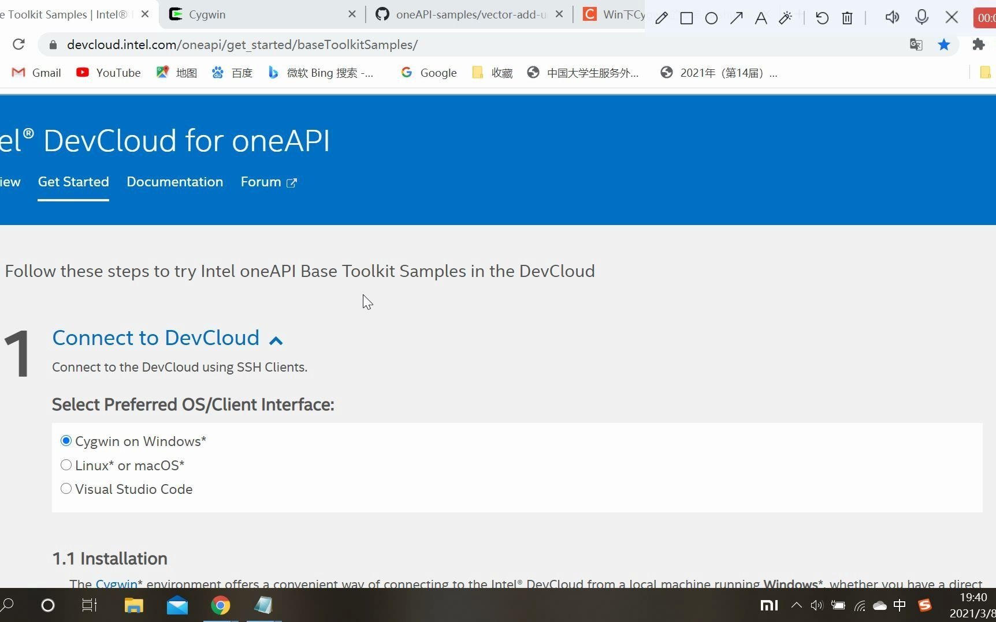The width and height of the screenshot is (996, 622).
Task: Close the oneAPI-samples tab
Action: click(559, 14)
